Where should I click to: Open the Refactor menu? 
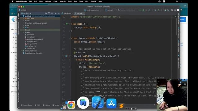click(62, 1)
